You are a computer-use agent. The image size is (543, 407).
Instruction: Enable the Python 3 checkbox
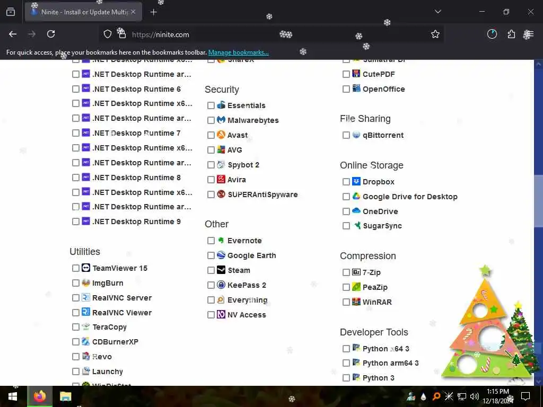[346, 378]
